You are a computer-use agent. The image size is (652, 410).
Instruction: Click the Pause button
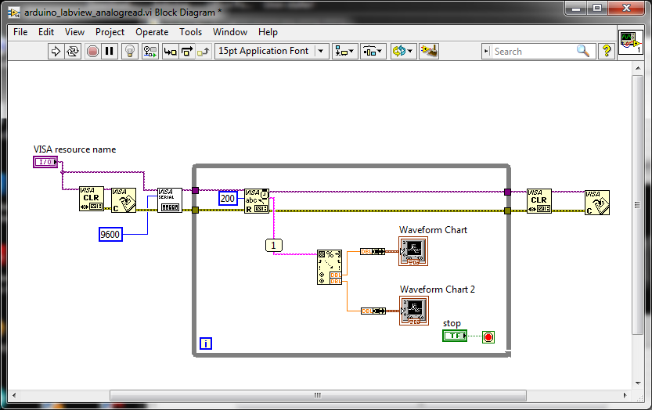point(110,51)
